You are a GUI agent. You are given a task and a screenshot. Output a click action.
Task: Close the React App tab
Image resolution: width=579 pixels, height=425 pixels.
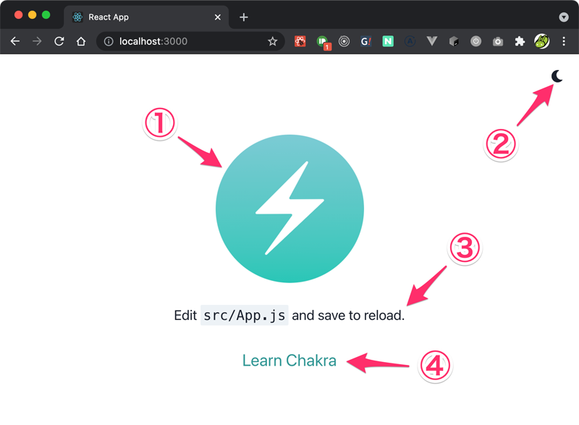pos(218,17)
